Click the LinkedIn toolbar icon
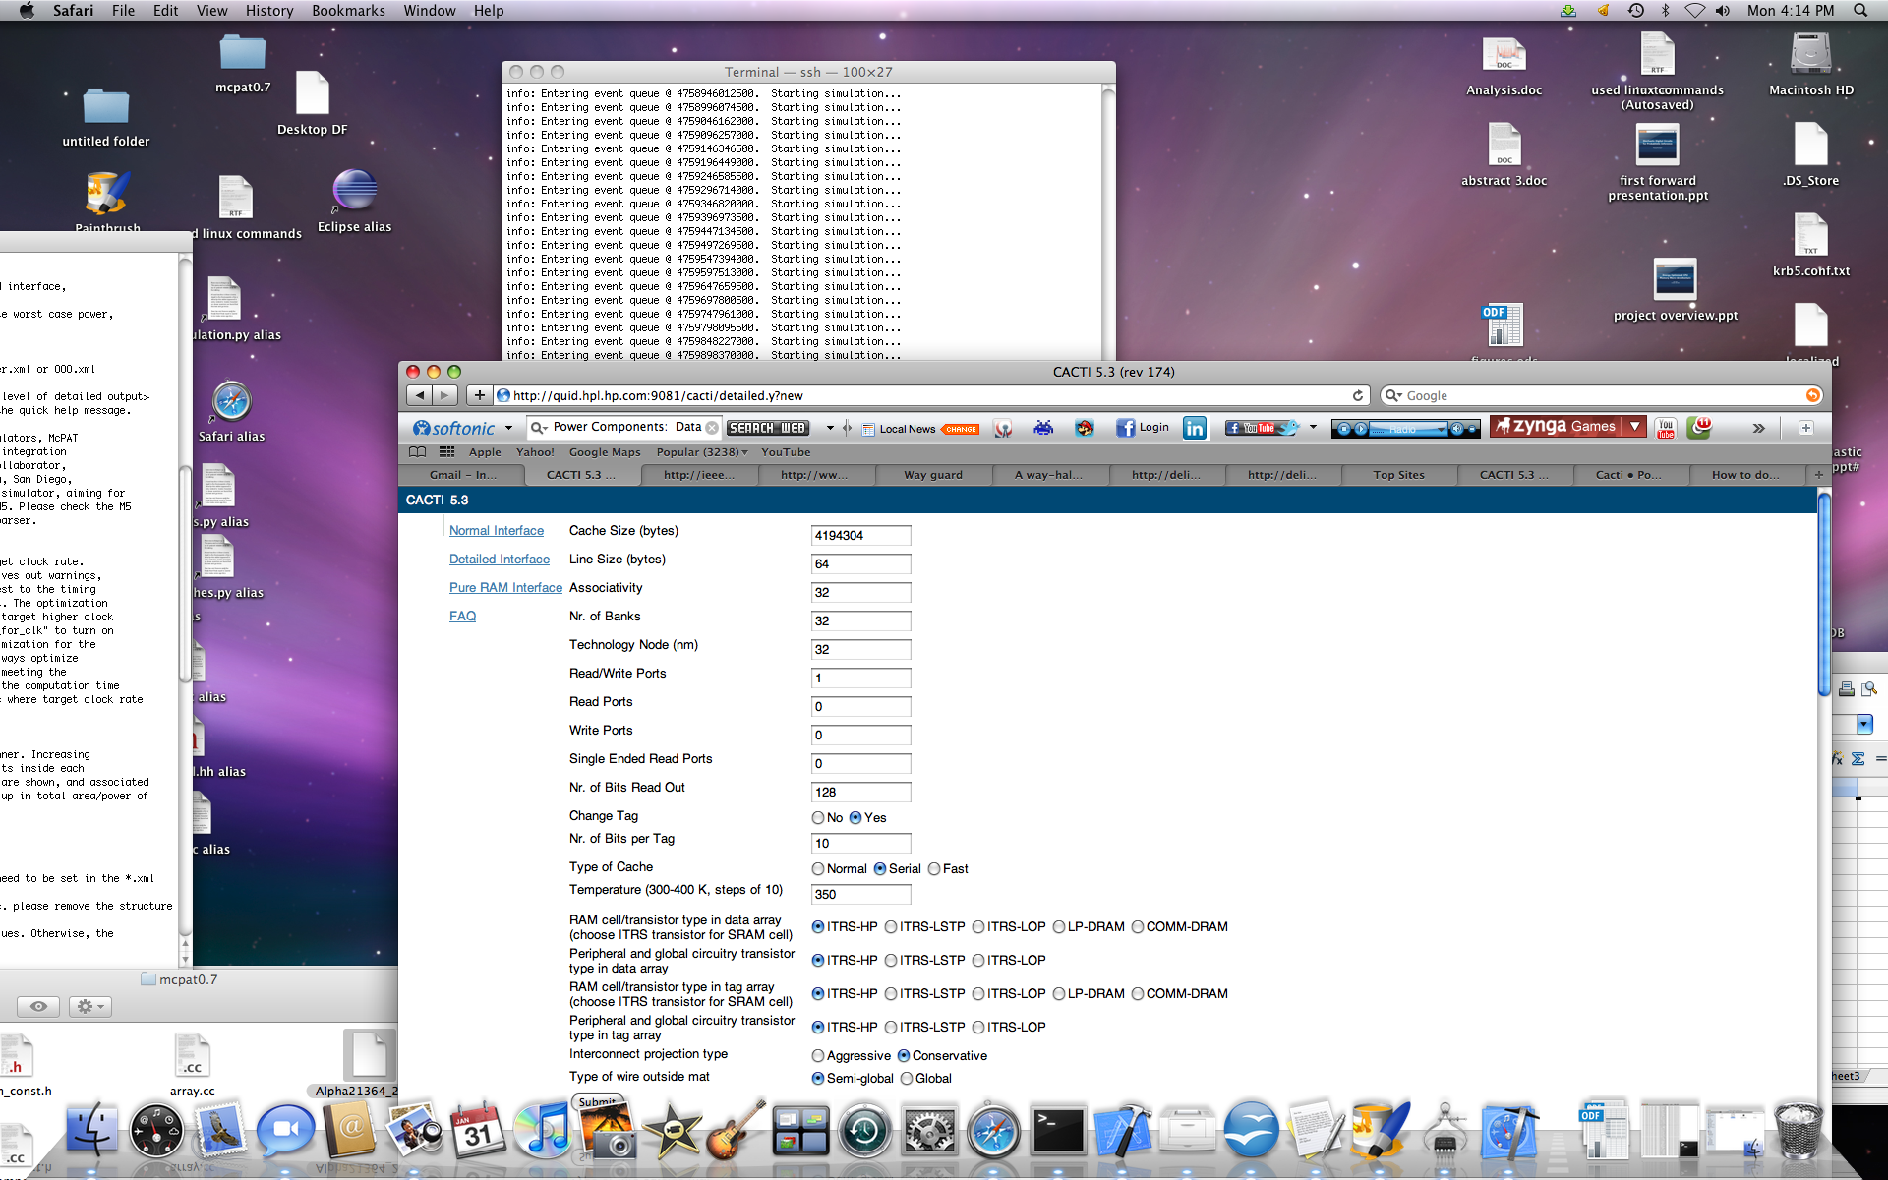1888x1180 pixels. click(x=1195, y=428)
